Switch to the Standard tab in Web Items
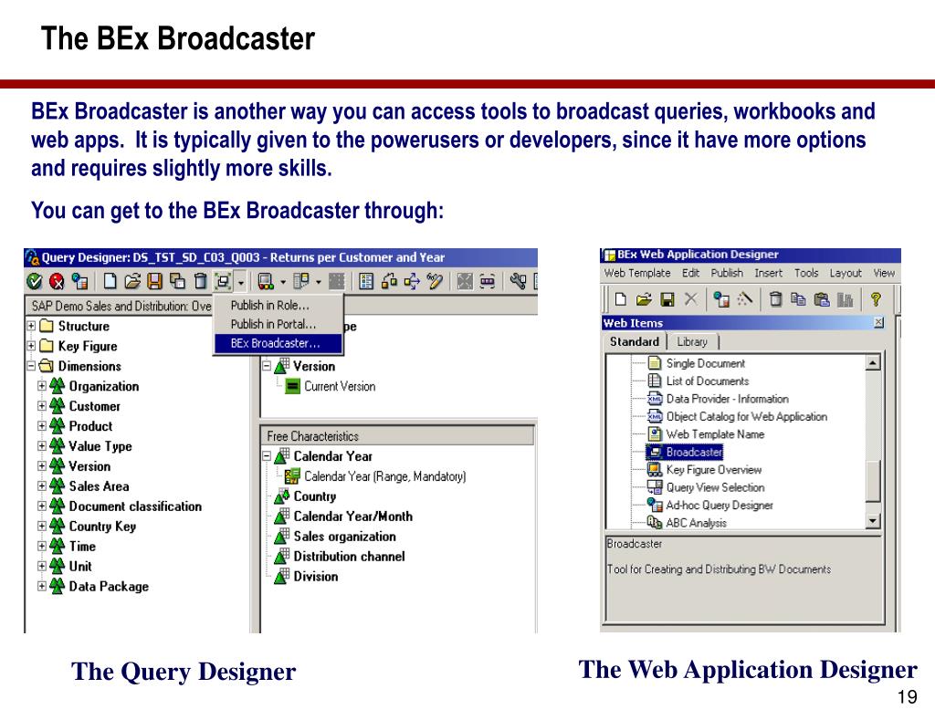The width and height of the screenshot is (935, 720). pyautogui.click(x=635, y=341)
